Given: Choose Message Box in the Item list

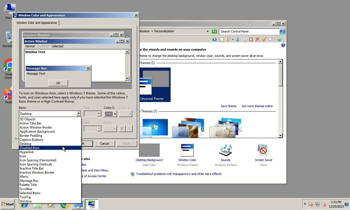Looking at the screenshot, I should click(x=50, y=181).
